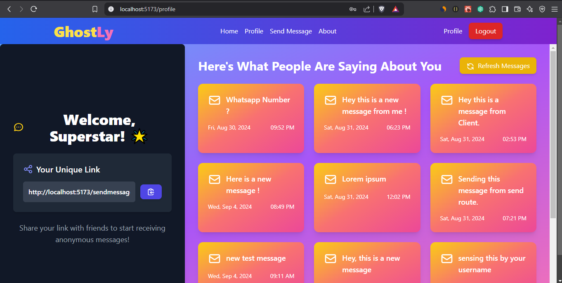This screenshot has width=562, height=283.
Task: Open 'sensing this by your username' card
Action: (483, 263)
